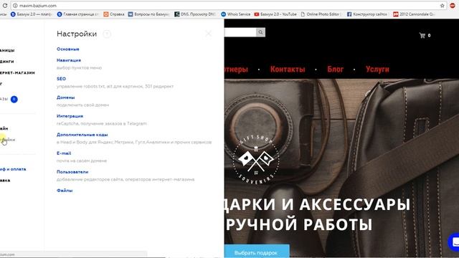Open the Конструктор сайтов Facebook bookmark

tap(367, 14)
